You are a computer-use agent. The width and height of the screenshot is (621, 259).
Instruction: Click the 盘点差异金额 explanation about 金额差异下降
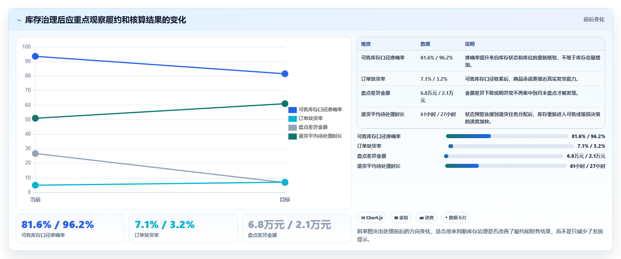click(x=522, y=93)
